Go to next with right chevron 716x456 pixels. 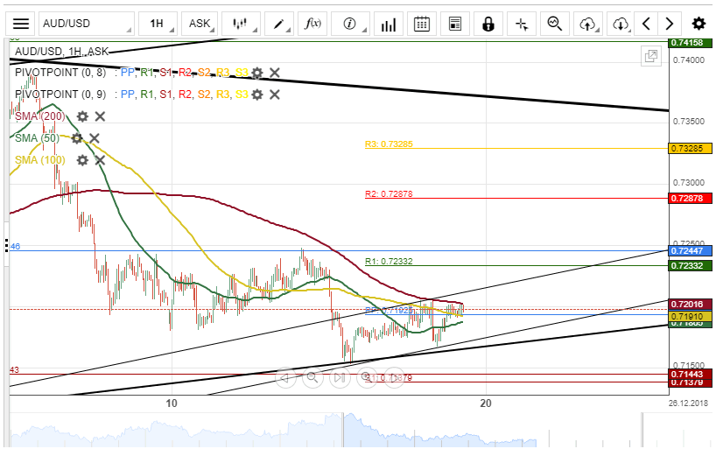click(669, 24)
